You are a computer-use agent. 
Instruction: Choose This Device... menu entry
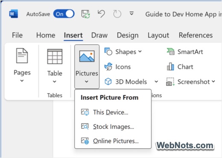(x=113, y=112)
